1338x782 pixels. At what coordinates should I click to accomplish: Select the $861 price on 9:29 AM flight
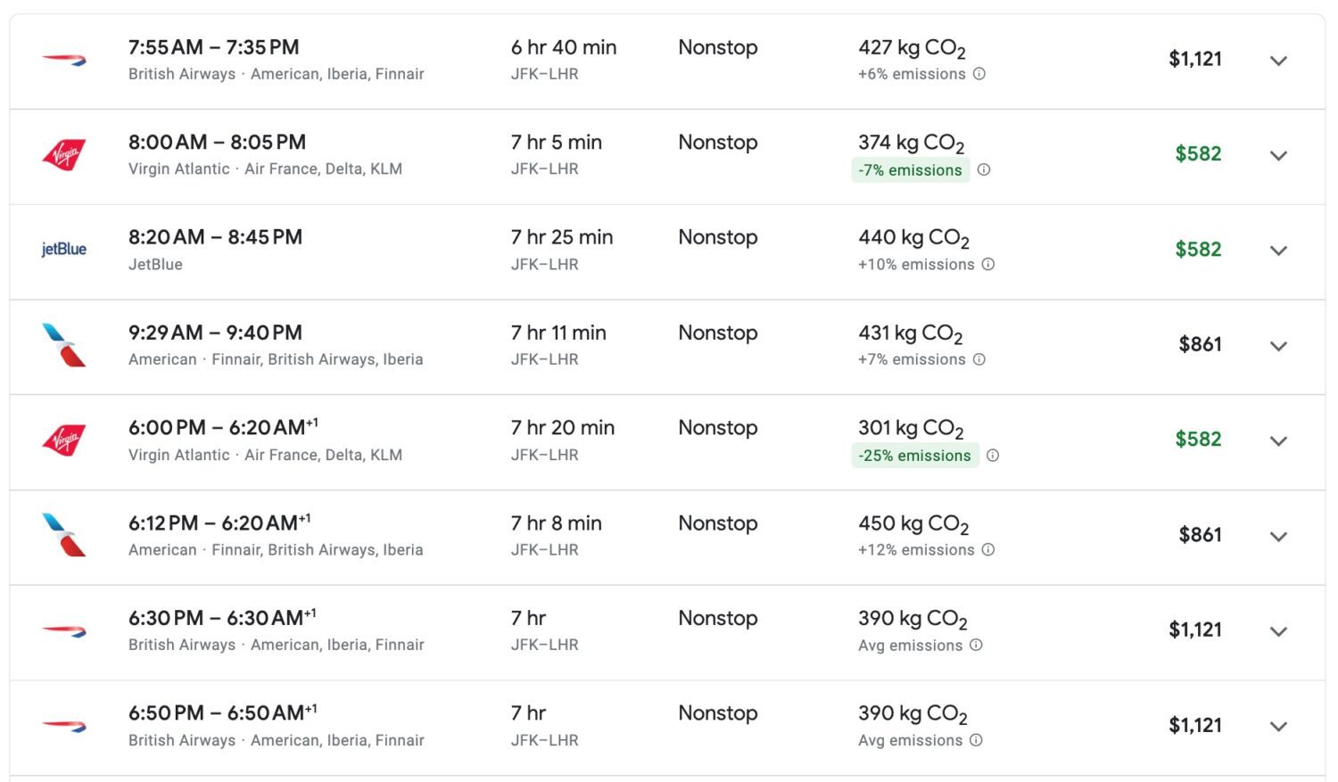(x=1200, y=344)
